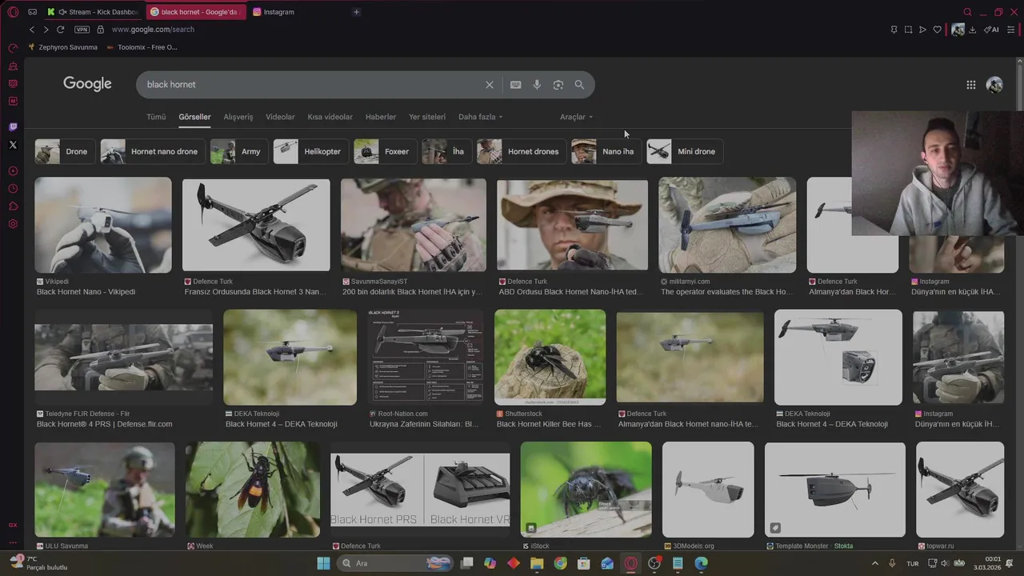Open the on-screen keyboard icon
1024x576 pixels.
tap(516, 85)
